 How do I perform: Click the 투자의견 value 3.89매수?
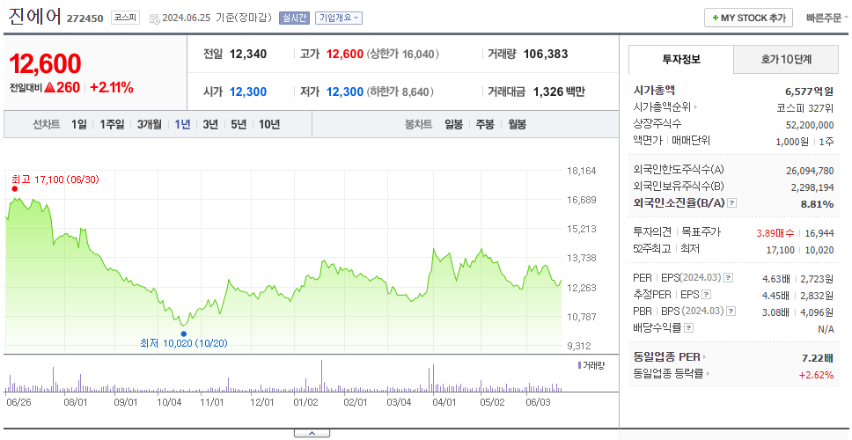[775, 233]
